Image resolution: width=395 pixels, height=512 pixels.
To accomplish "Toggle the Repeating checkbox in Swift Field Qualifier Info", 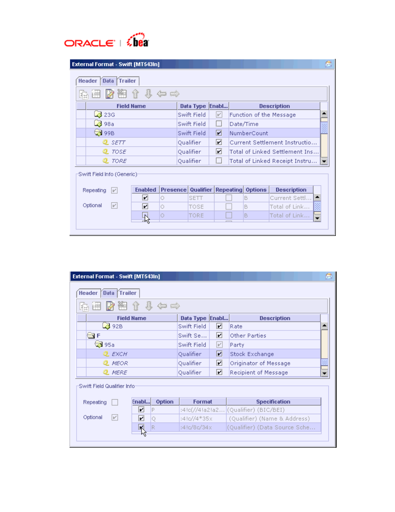I will point(115,402).
